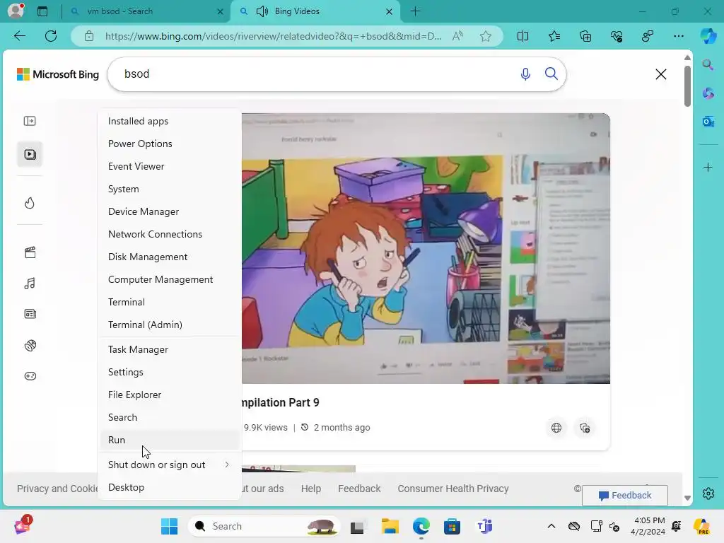Open the Windows Start button
This screenshot has width=724, height=543.
click(169, 526)
